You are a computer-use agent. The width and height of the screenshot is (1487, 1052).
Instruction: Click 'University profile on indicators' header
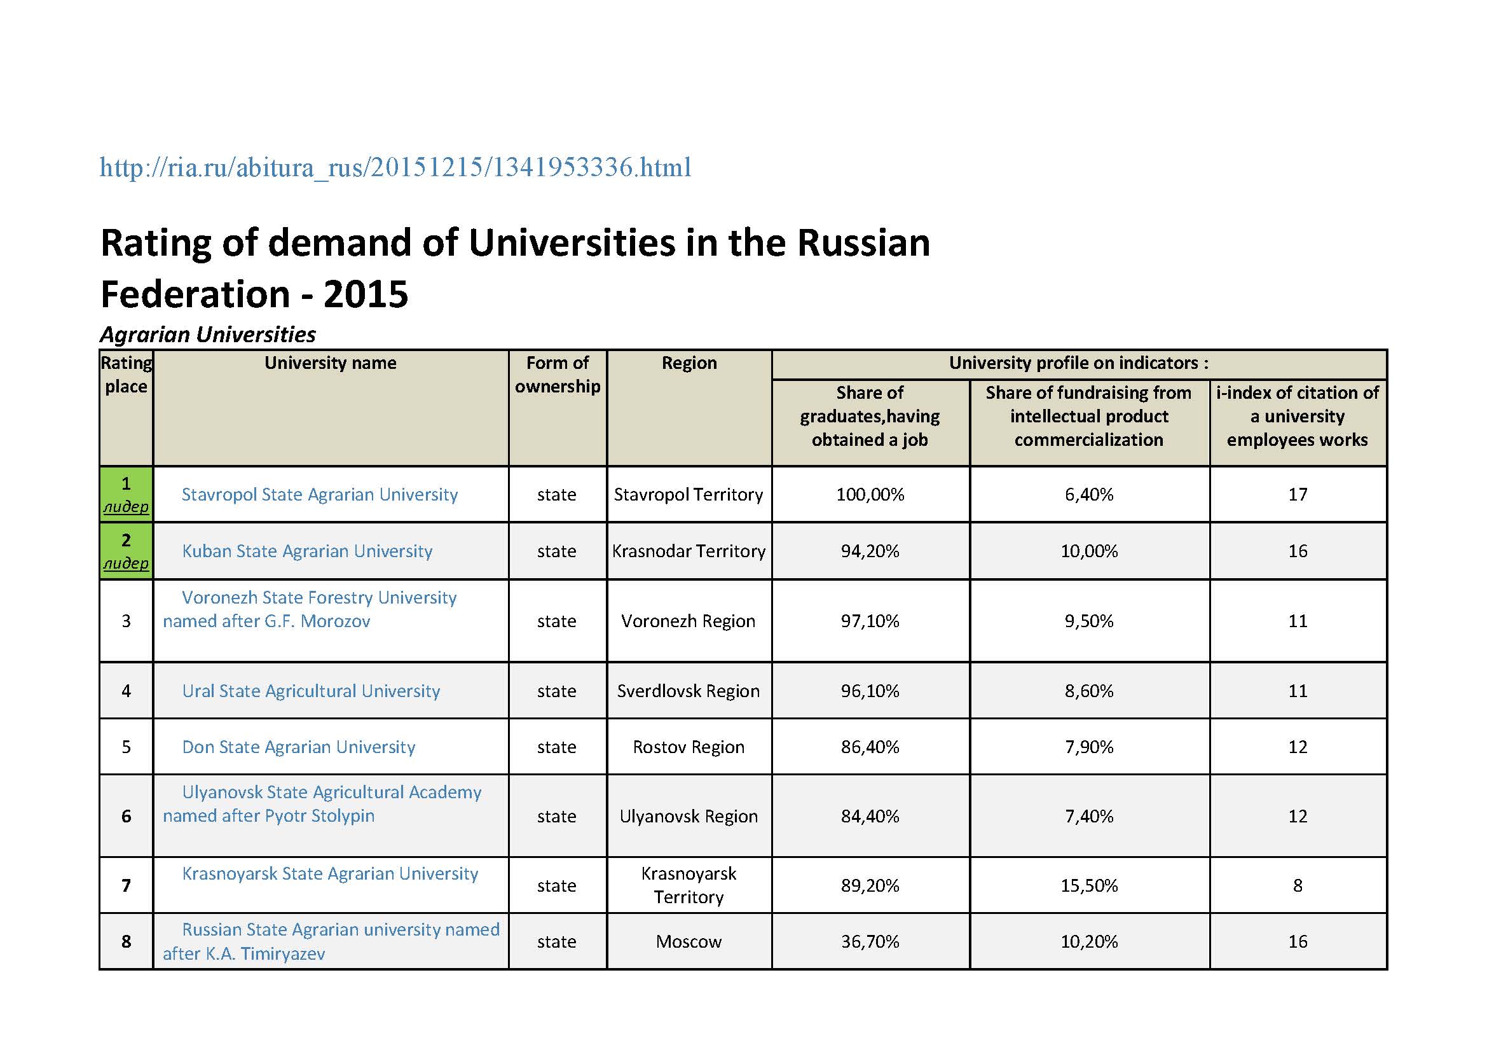pos(1079,363)
